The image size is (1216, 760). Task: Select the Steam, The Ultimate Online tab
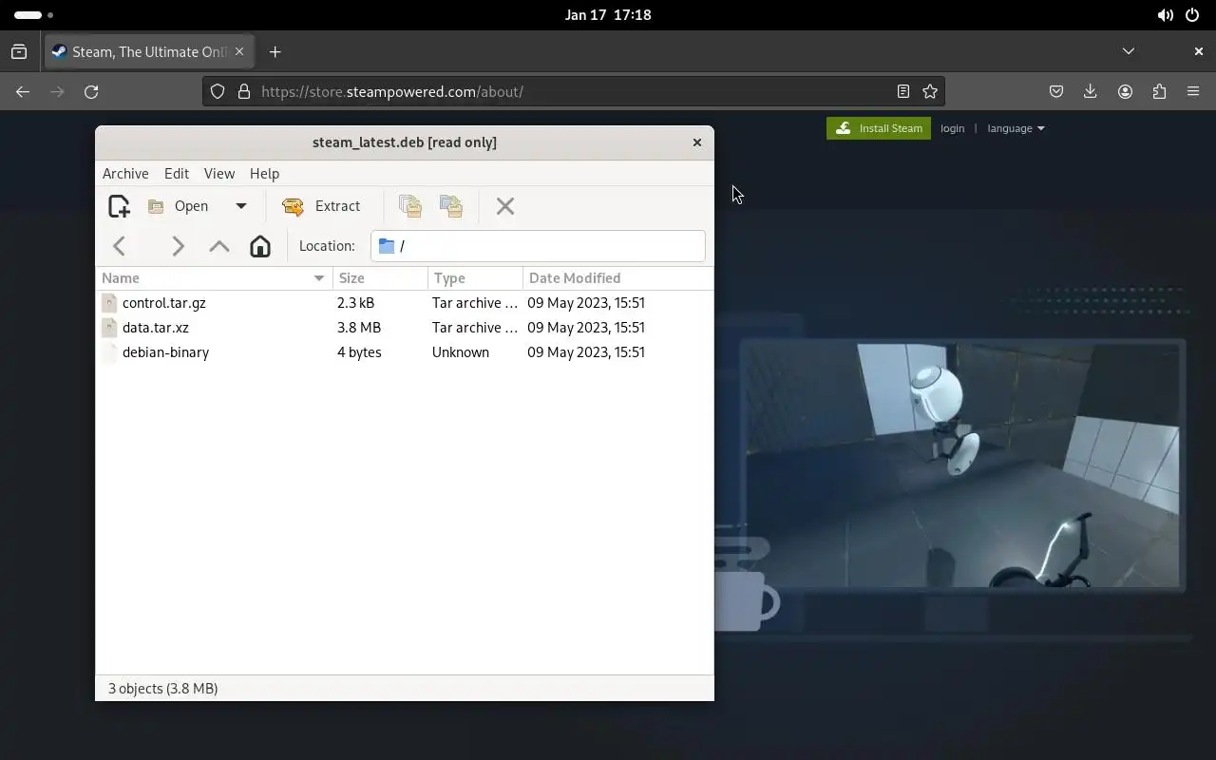point(149,52)
